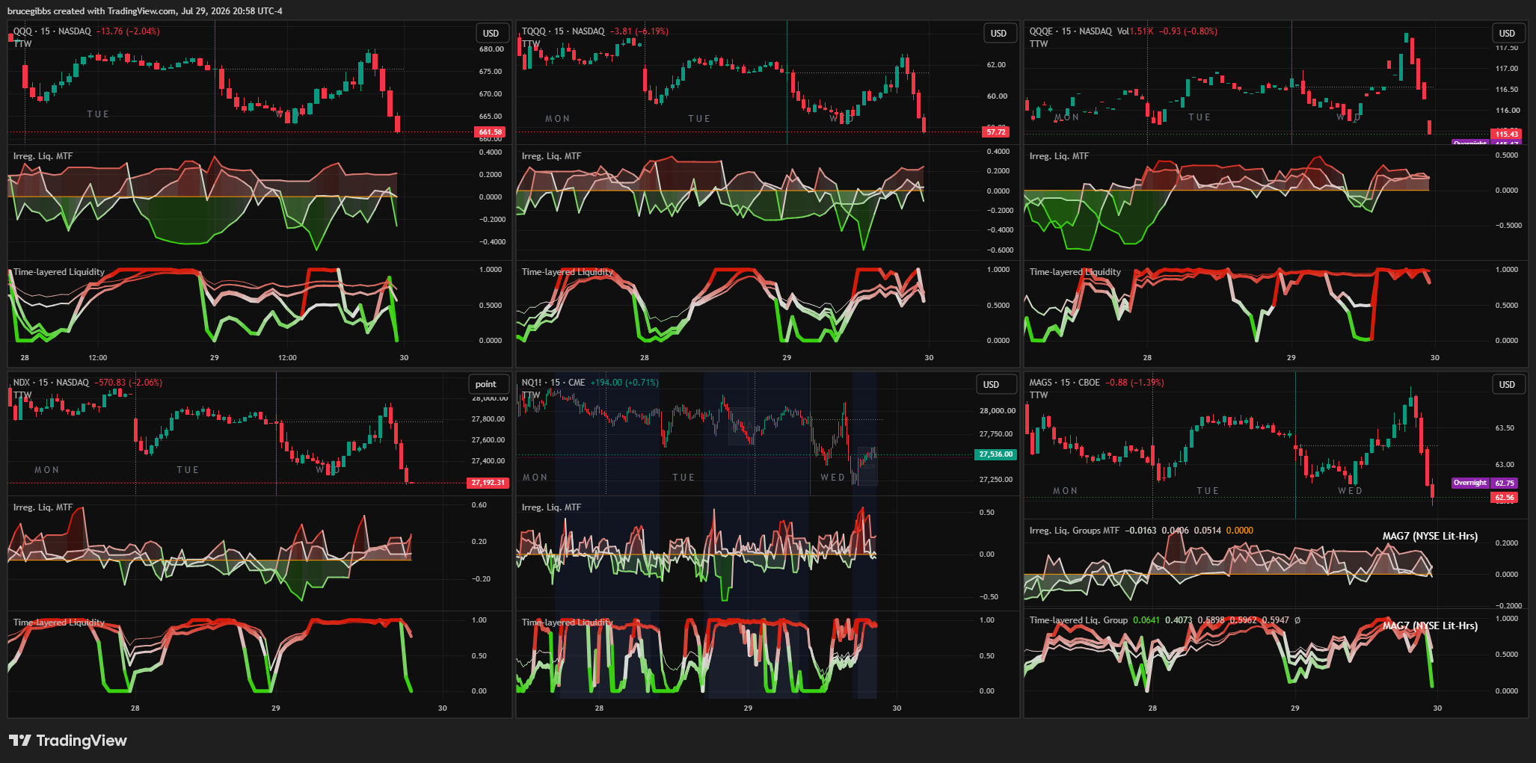Select the TTW indicator label on the QQQ chart
This screenshot has width=1536, height=763.
[x=22, y=44]
